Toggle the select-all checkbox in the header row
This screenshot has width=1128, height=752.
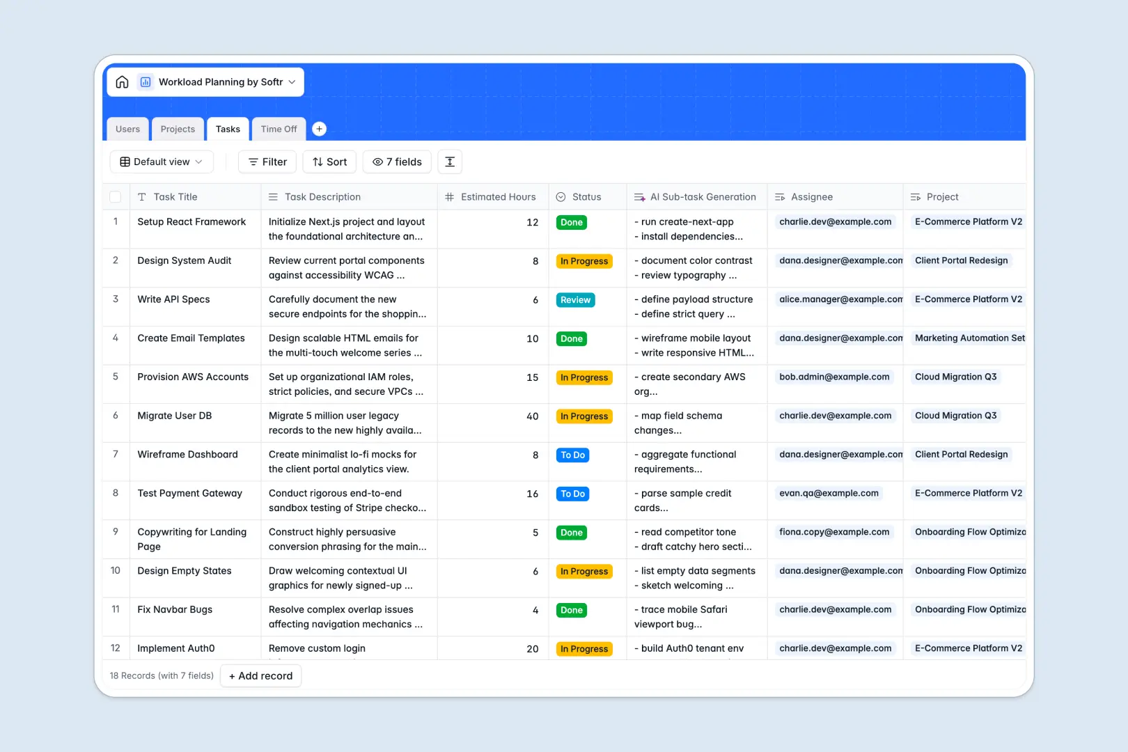[x=116, y=196]
